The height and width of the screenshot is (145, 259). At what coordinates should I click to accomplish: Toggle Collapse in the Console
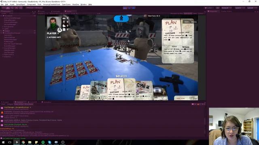(10, 104)
